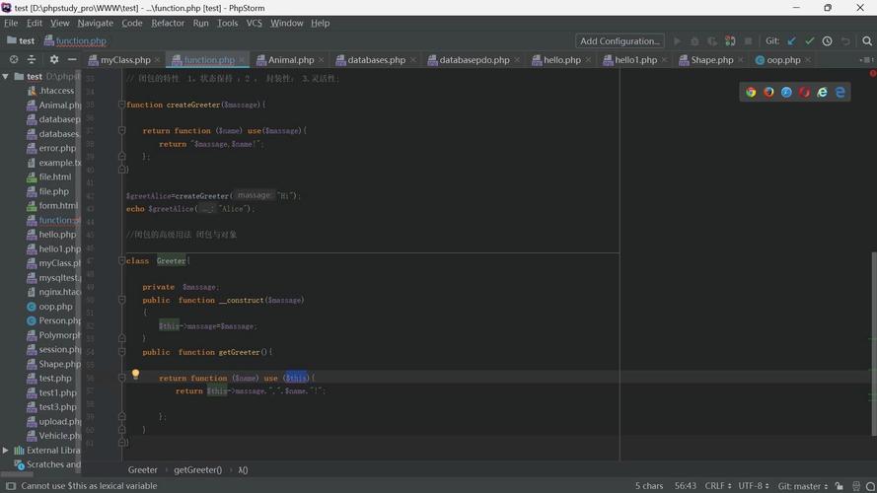Open the File menu
Screen dimensions: 877x493
click(x=11, y=23)
